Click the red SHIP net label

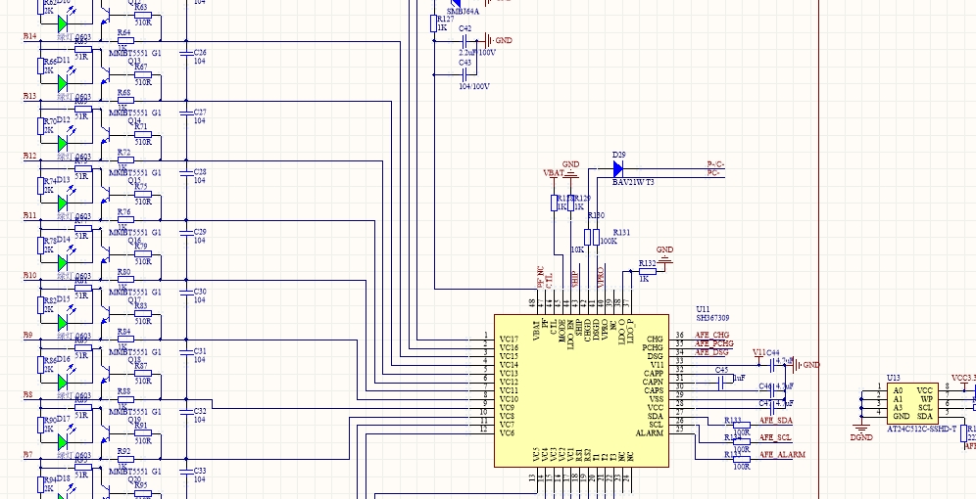pyautogui.click(x=574, y=278)
